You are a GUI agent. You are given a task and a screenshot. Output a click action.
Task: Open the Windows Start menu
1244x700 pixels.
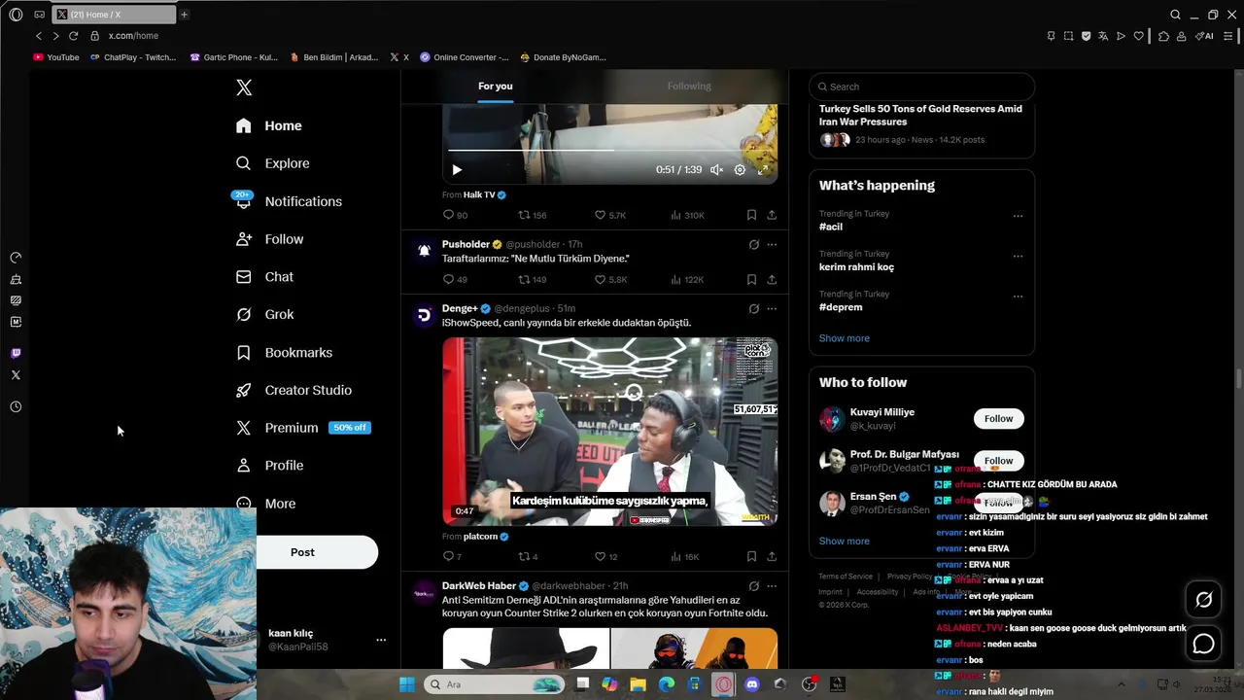[x=407, y=684]
